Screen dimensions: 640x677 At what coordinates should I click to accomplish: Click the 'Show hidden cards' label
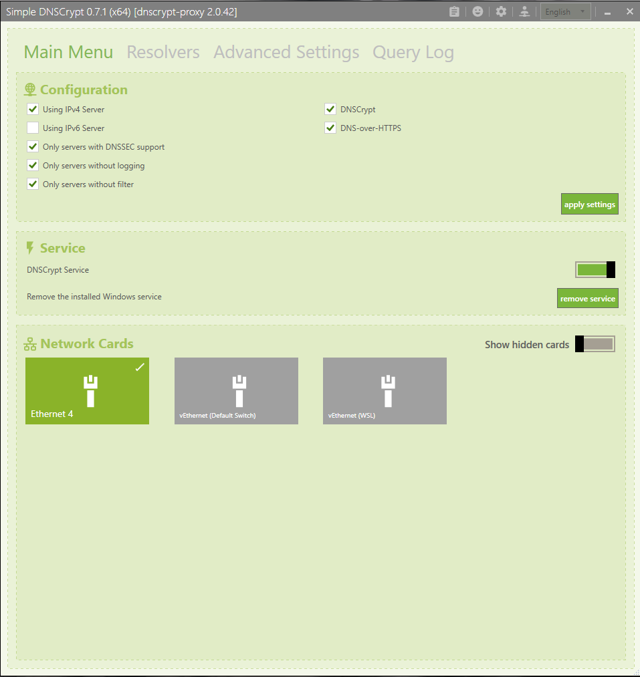point(527,345)
